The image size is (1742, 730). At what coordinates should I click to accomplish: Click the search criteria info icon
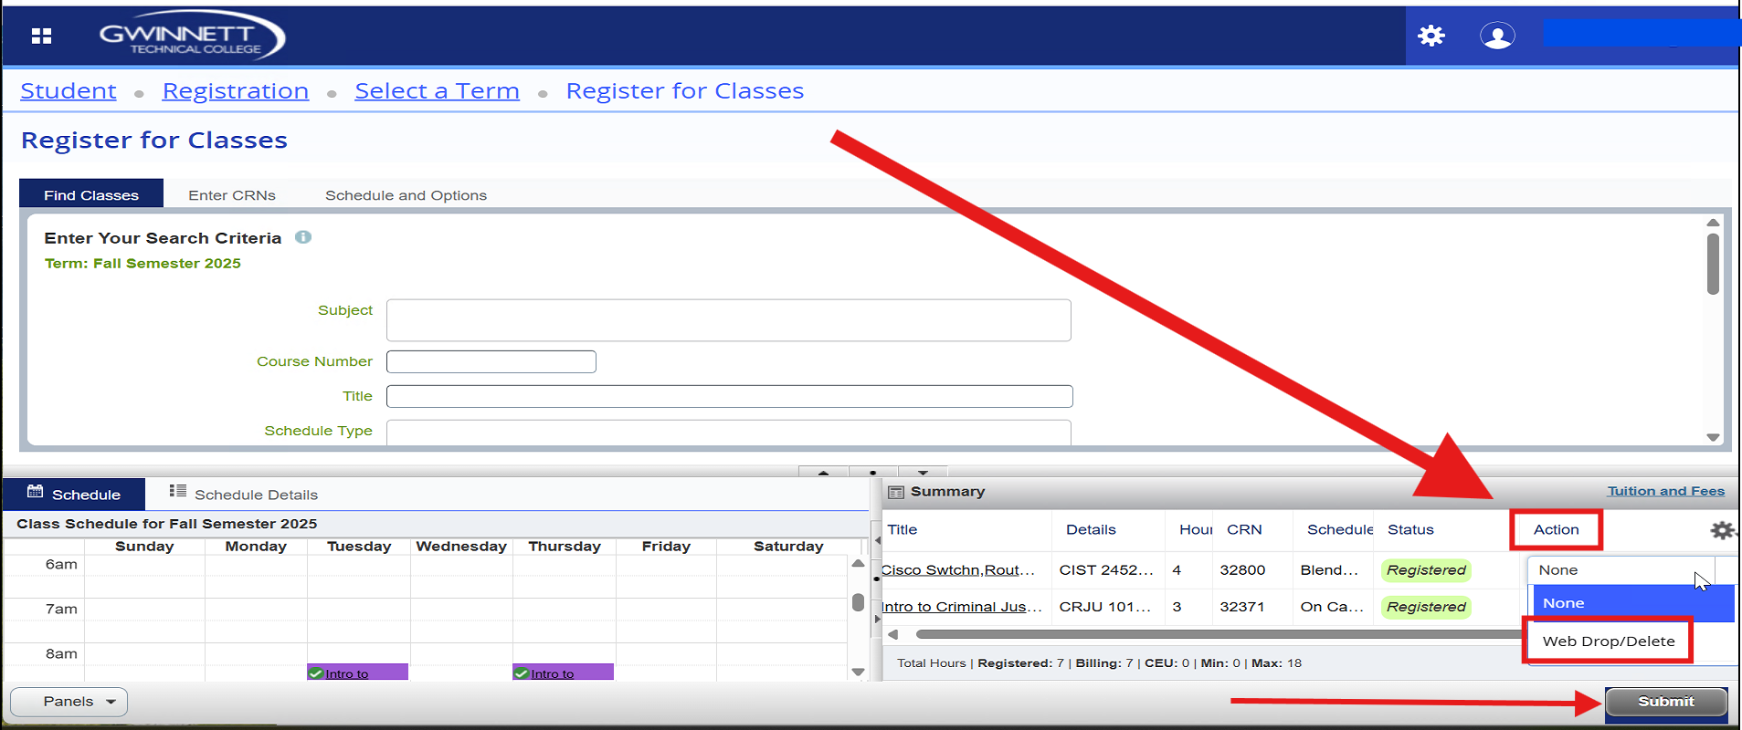(x=303, y=237)
